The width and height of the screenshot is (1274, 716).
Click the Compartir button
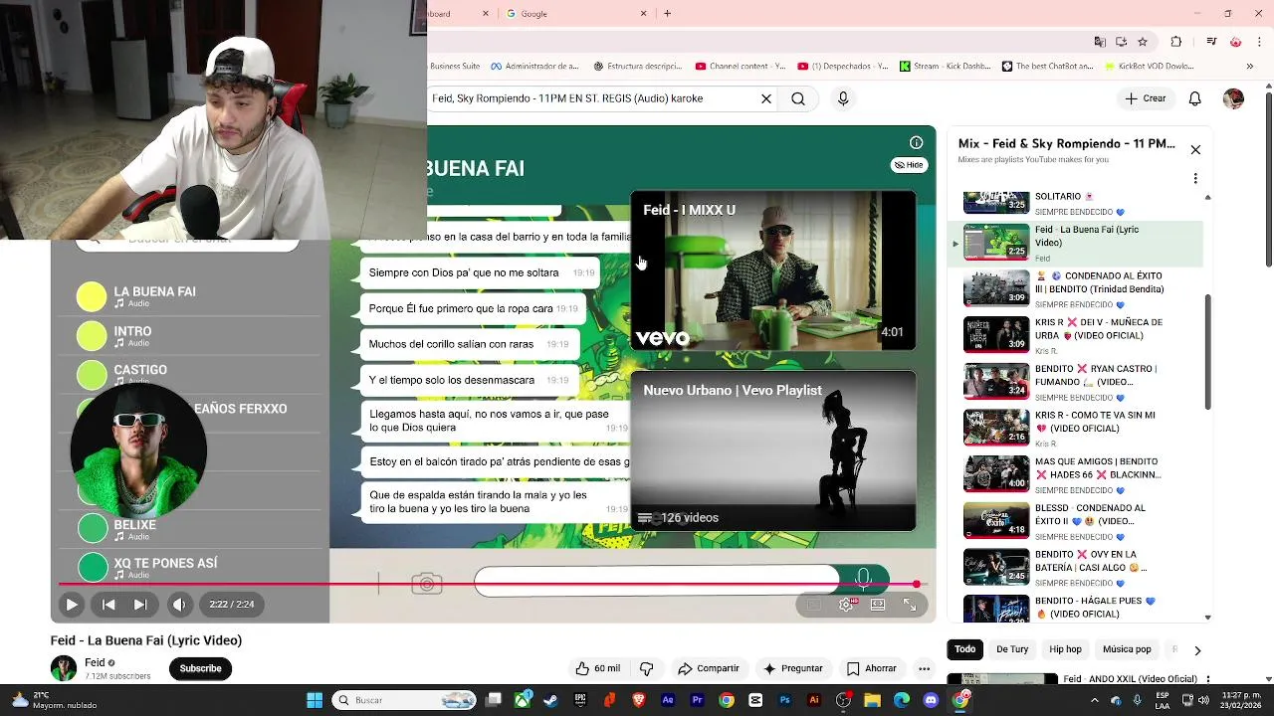click(x=709, y=668)
